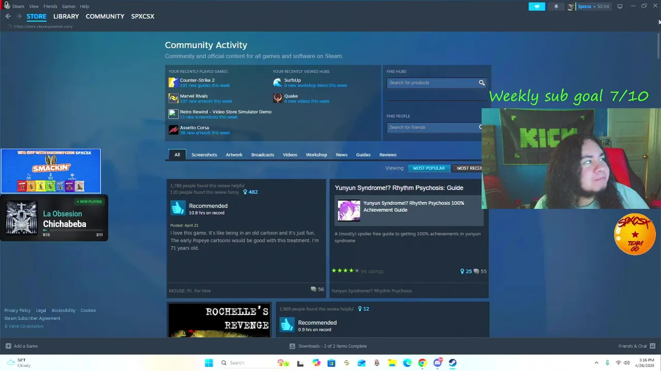This screenshot has width=661, height=371.
Task: Click the Add a Game plus icon
Action: tap(8, 346)
